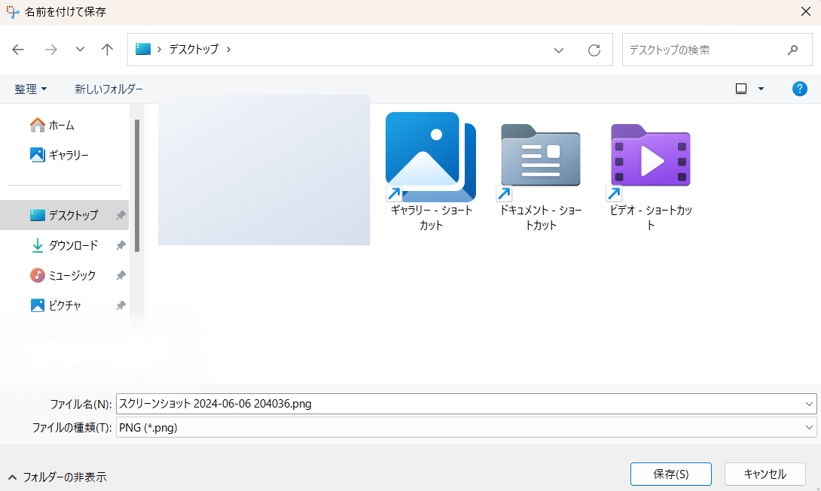
Task: Go up one folder level with the up arrow
Action: pos(107,50)
